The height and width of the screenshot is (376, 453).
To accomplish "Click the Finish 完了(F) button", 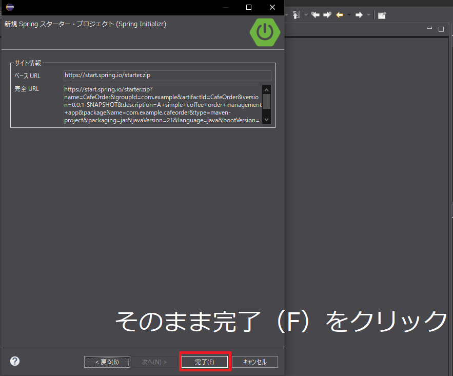I will 205,362.
